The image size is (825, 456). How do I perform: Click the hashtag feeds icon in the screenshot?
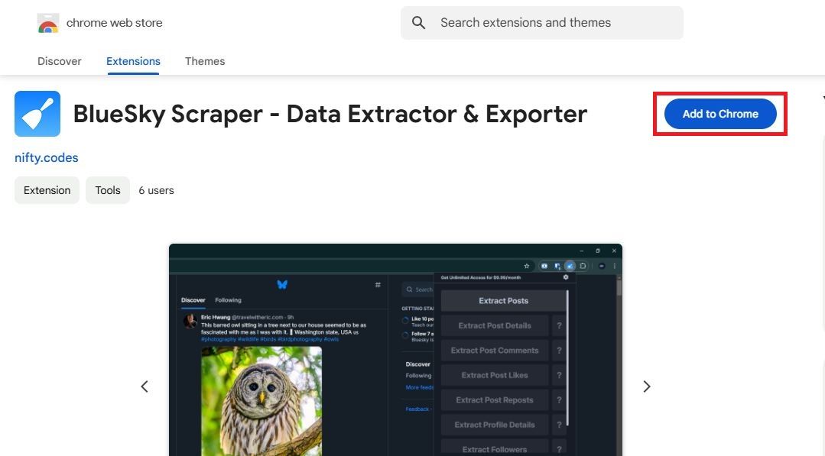[x=377, y=283]
